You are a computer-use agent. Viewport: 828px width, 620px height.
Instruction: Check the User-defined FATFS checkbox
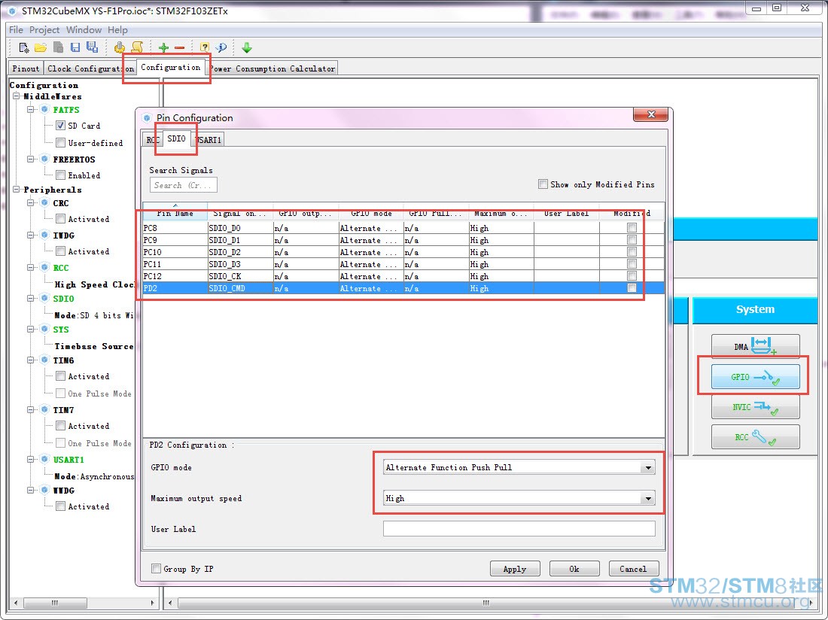click(61, 142)
